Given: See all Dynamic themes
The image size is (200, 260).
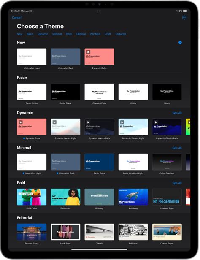Looking at the screenshot, I should tap(177, 113).
